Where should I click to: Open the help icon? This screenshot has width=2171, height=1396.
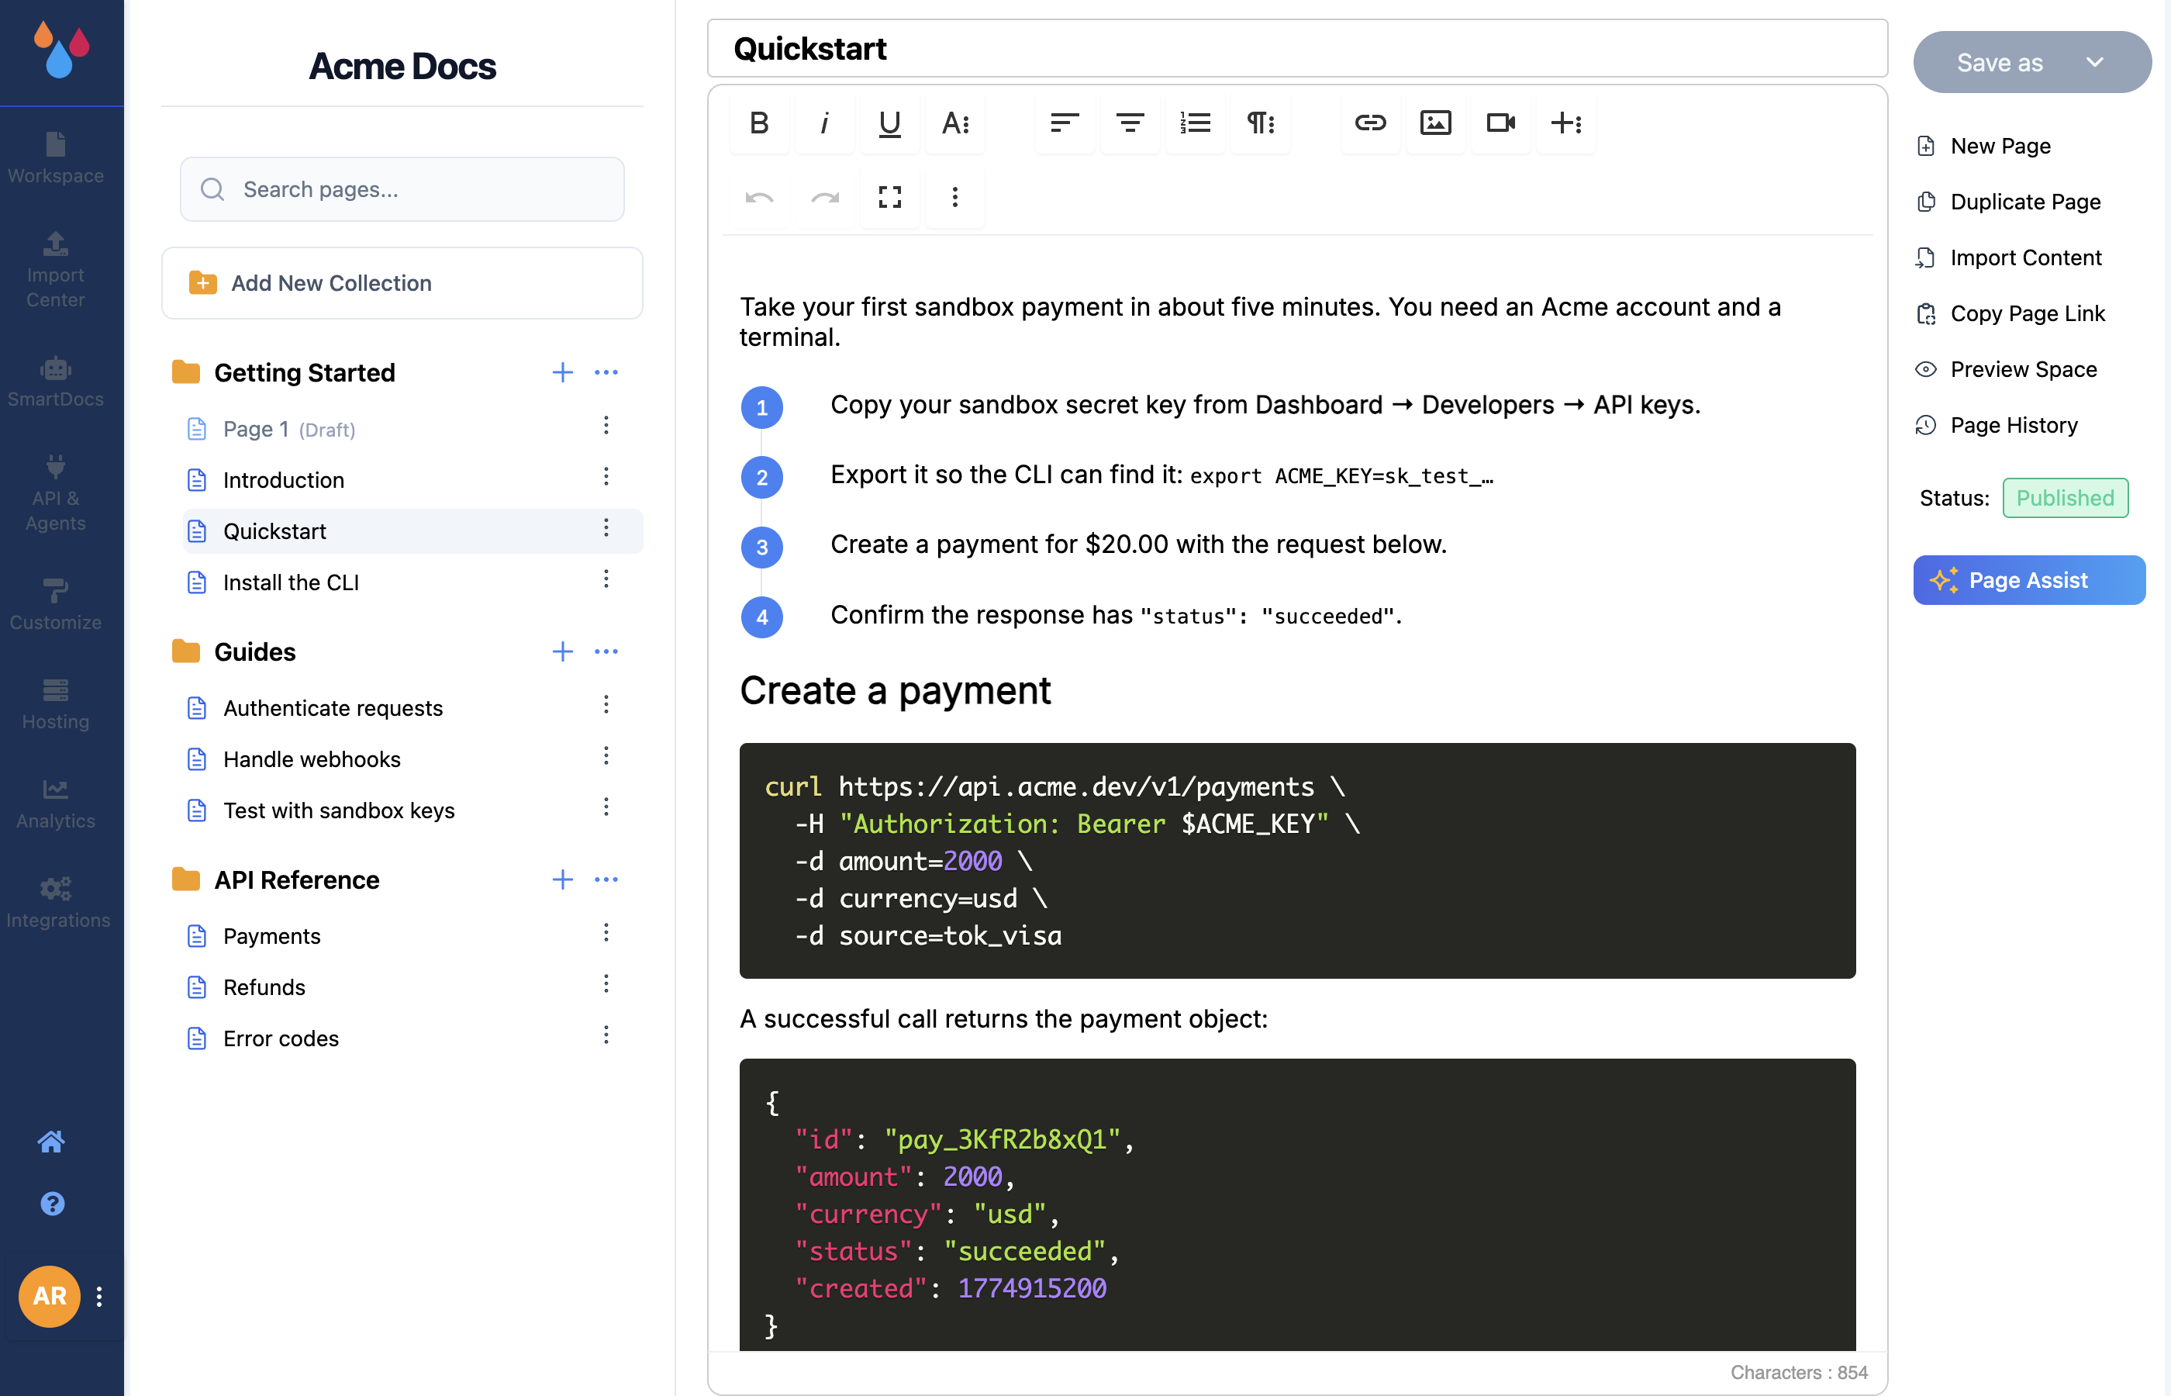[53, 1204]
